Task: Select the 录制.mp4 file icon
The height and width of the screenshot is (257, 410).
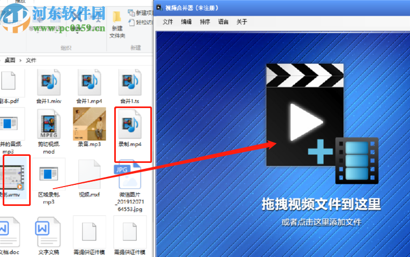Action: tap(130, 124)
